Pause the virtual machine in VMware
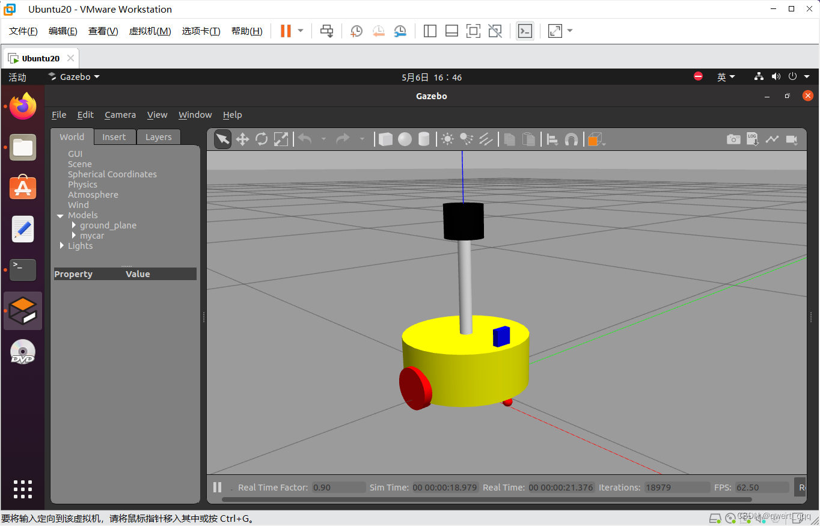The width and height of the screenshot is (820, 526). [x=286, y=31]
